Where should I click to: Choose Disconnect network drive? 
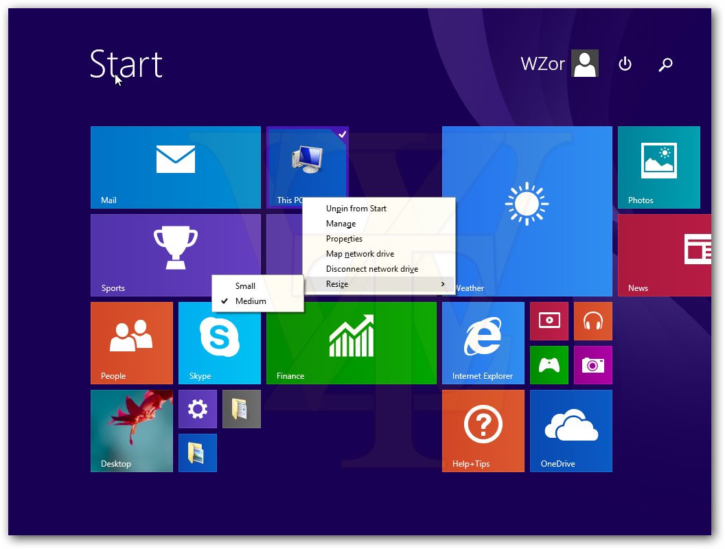379,269
